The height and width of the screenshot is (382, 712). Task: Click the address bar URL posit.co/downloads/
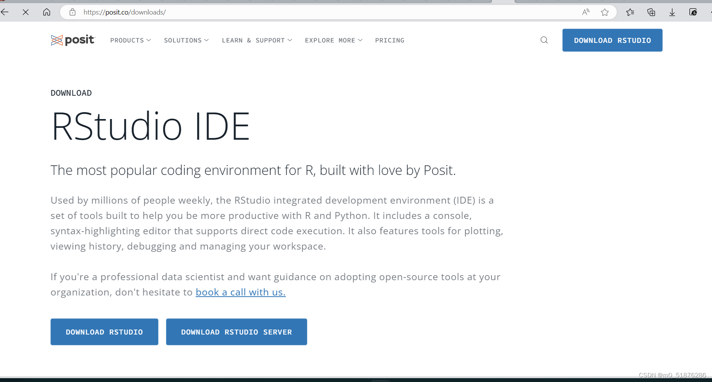[x=125, y=12]
